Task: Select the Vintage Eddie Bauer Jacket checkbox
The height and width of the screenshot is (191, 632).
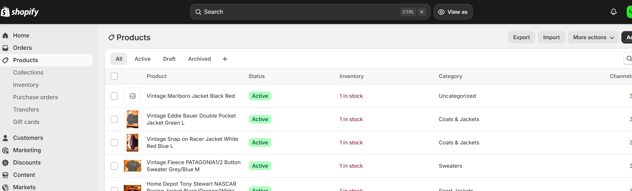Action: pyautogui.click(x=114, y=119)
